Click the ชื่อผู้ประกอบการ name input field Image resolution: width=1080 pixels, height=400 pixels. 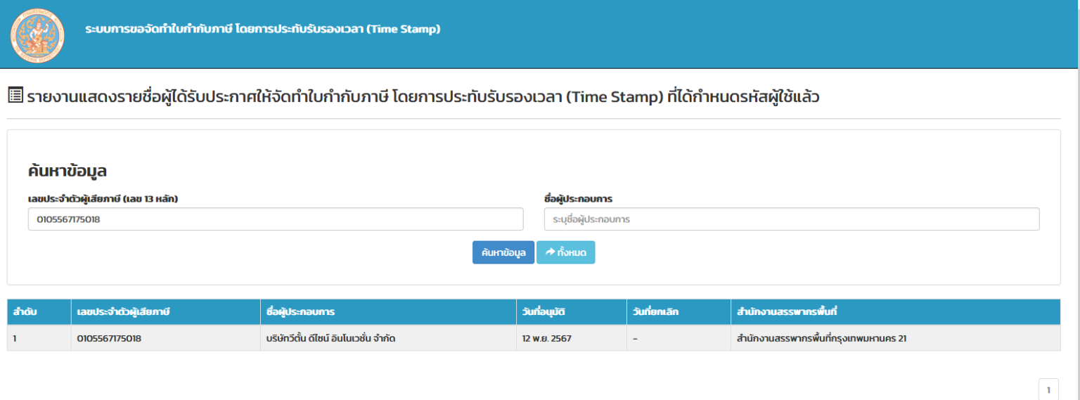pos(791,219)
